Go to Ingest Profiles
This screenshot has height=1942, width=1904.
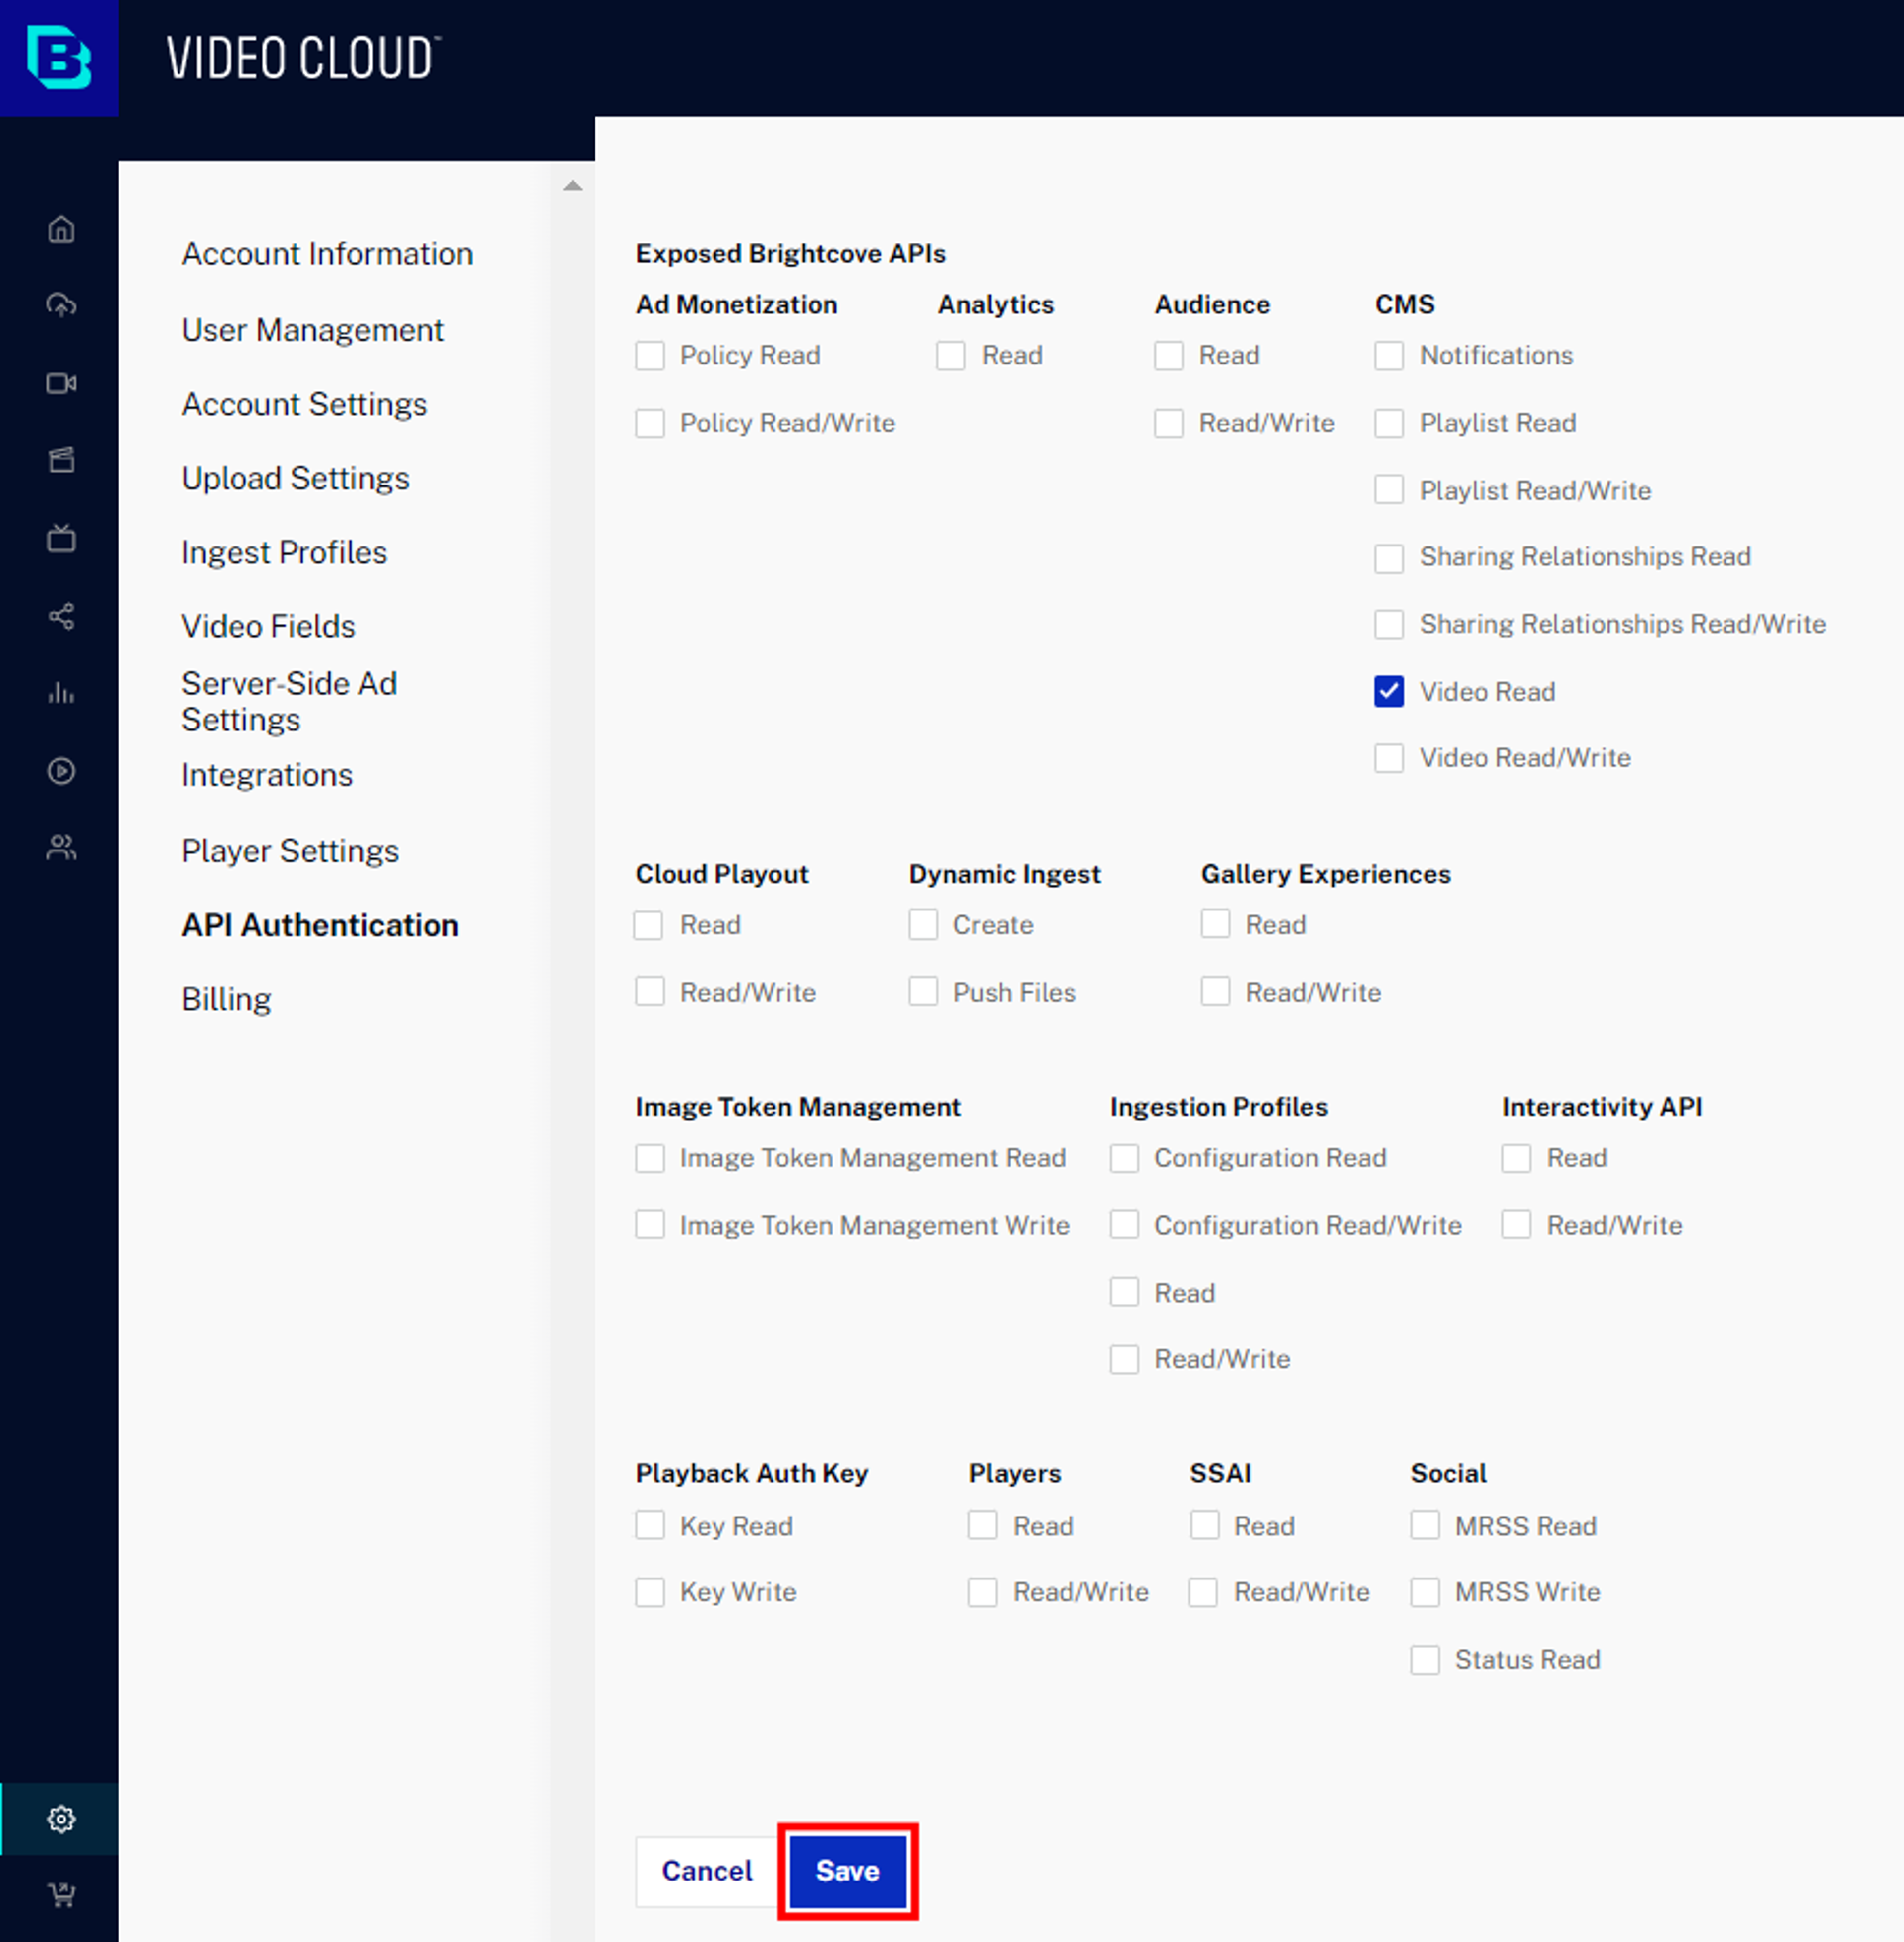point(284,552)
